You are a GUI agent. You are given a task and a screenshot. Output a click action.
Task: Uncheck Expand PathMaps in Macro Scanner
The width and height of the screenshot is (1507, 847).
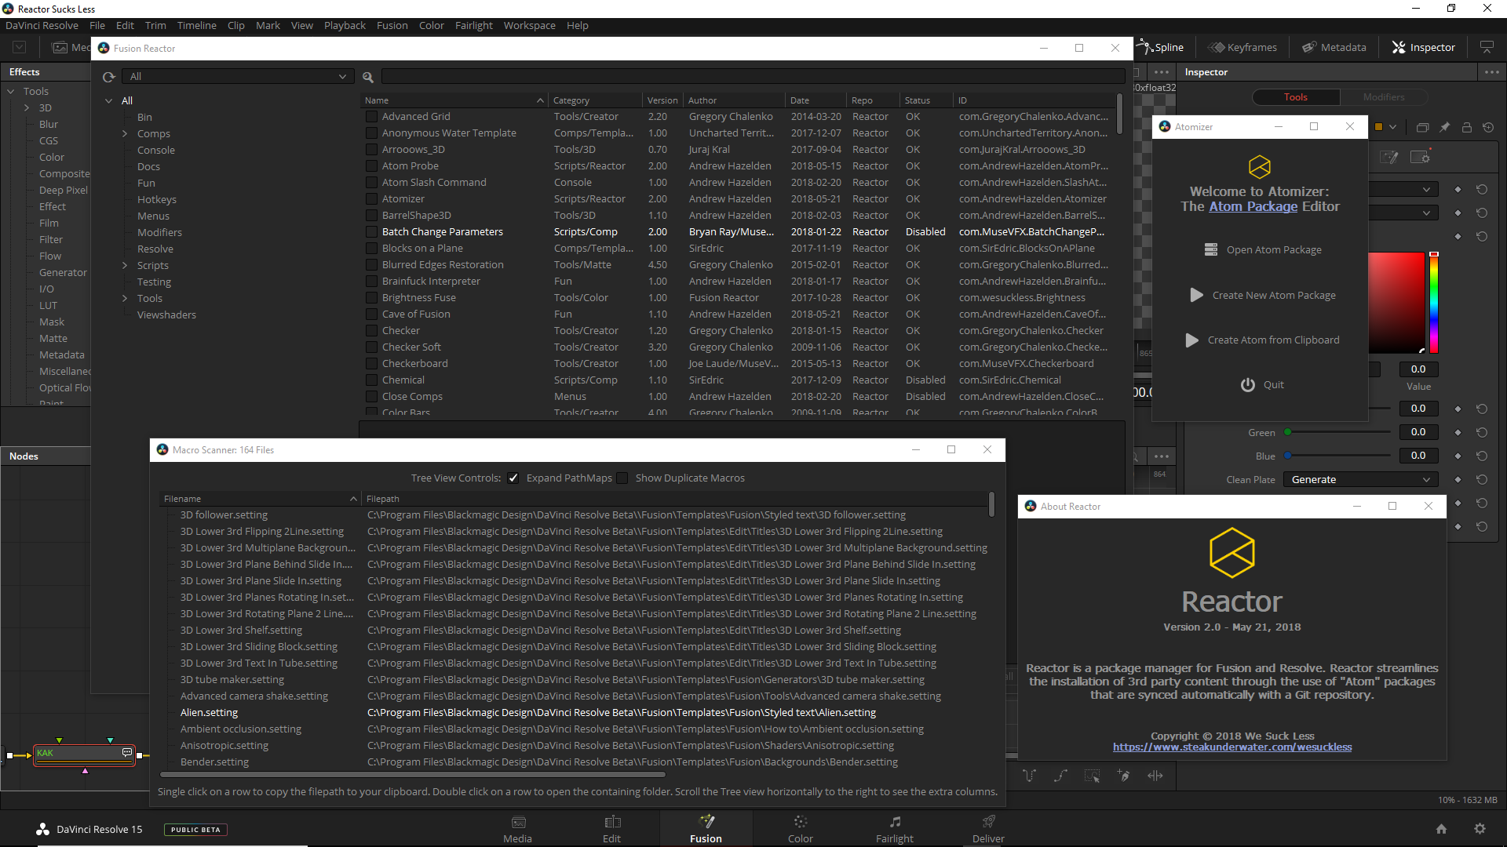(x=513, y=478)
